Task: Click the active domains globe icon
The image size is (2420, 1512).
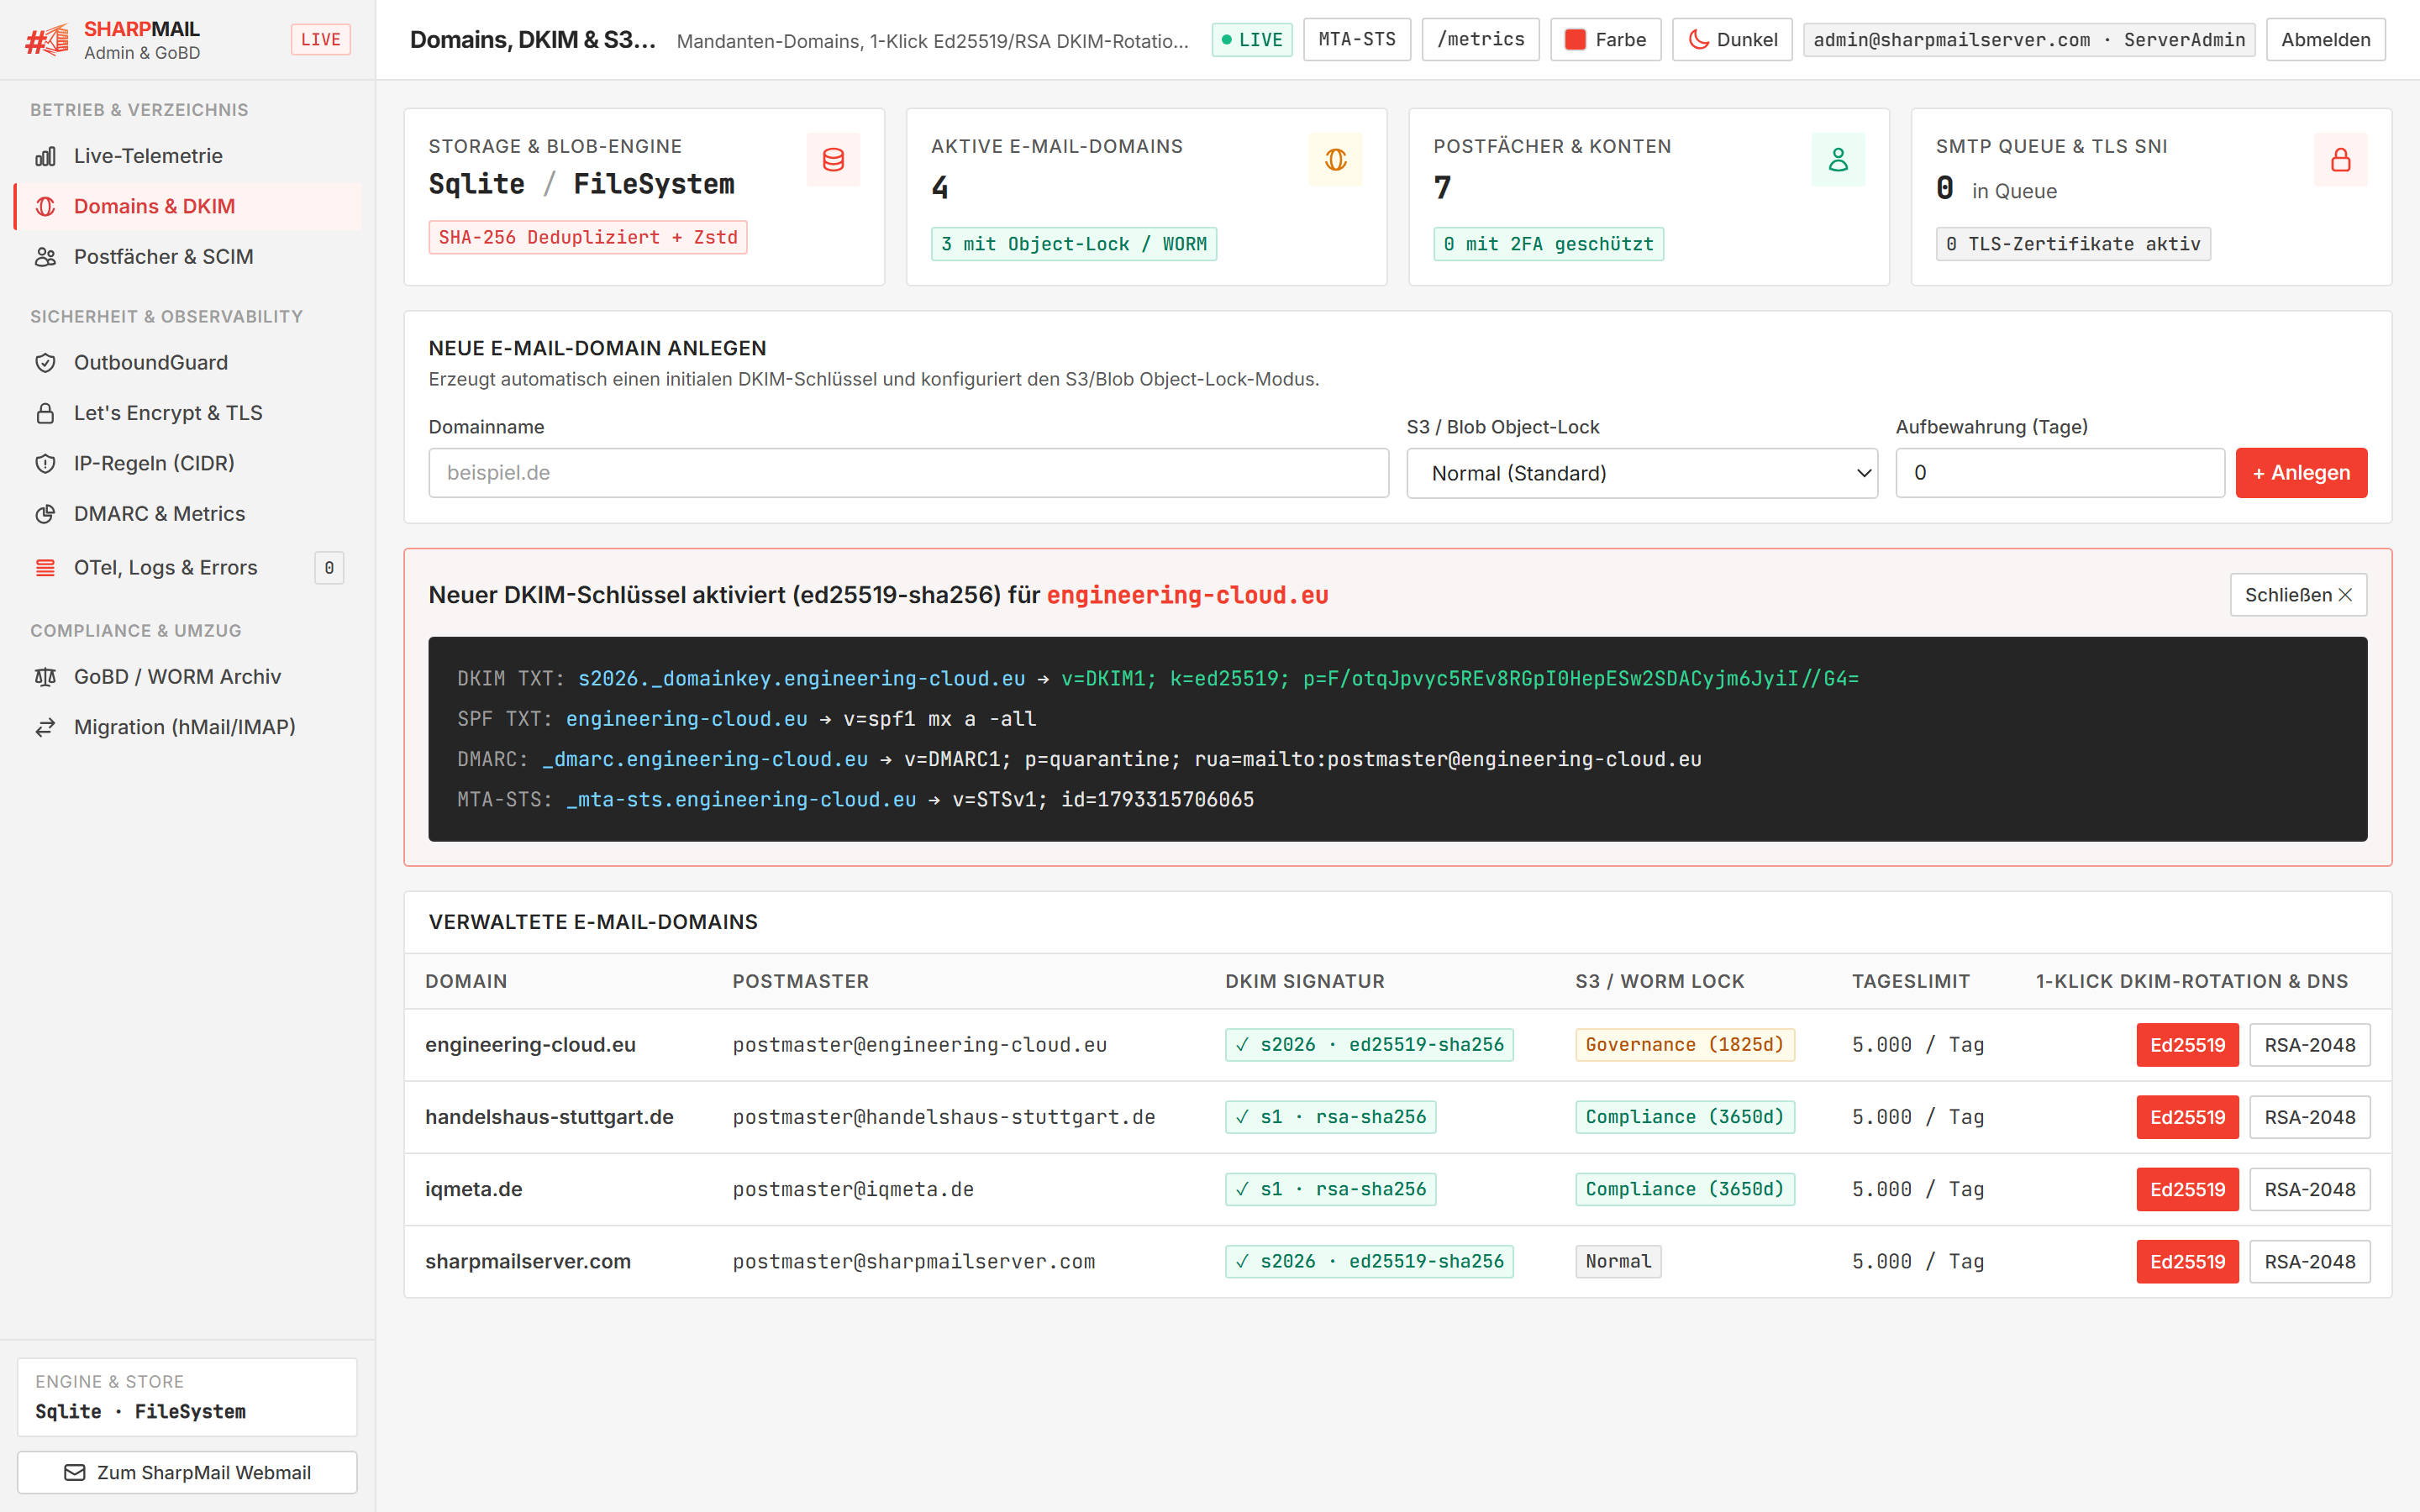Action: [x=1336, y=160]
